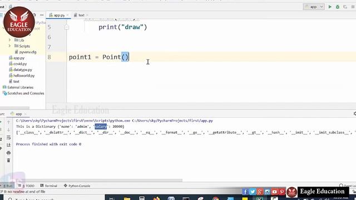Screen dimensions: 356x200
Task: Select Scripts folder in project tree
Action: click(x=22, y=46)
